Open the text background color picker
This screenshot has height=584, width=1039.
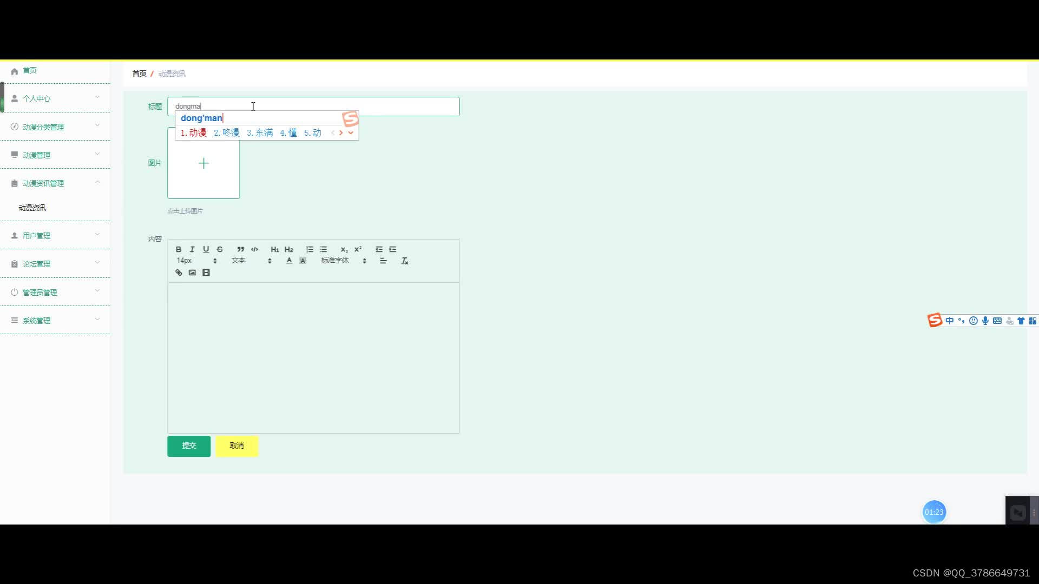[303, 261]
